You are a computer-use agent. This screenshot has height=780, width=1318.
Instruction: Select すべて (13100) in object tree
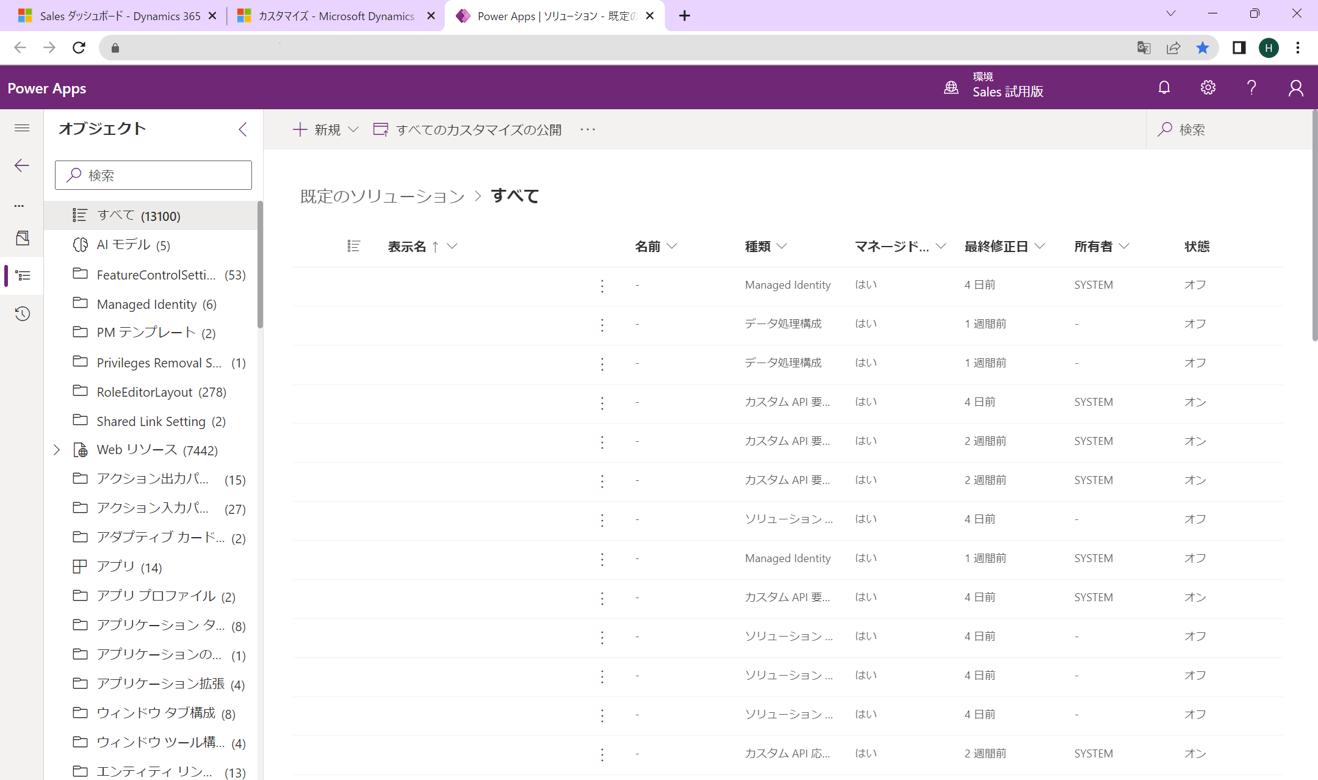[x=151, y=215]
